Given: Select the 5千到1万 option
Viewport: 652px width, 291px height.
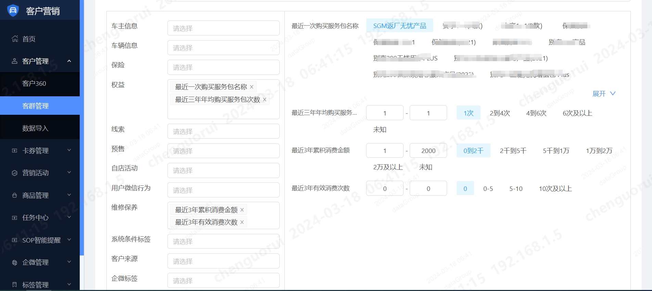Looking at the screenshot, I should pyautogui.click(x=556, y=151).
